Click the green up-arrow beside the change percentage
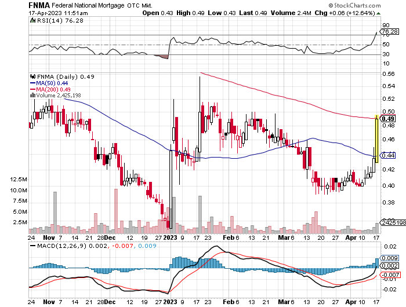This screenshot has height=307, width=406. (378, 13)
